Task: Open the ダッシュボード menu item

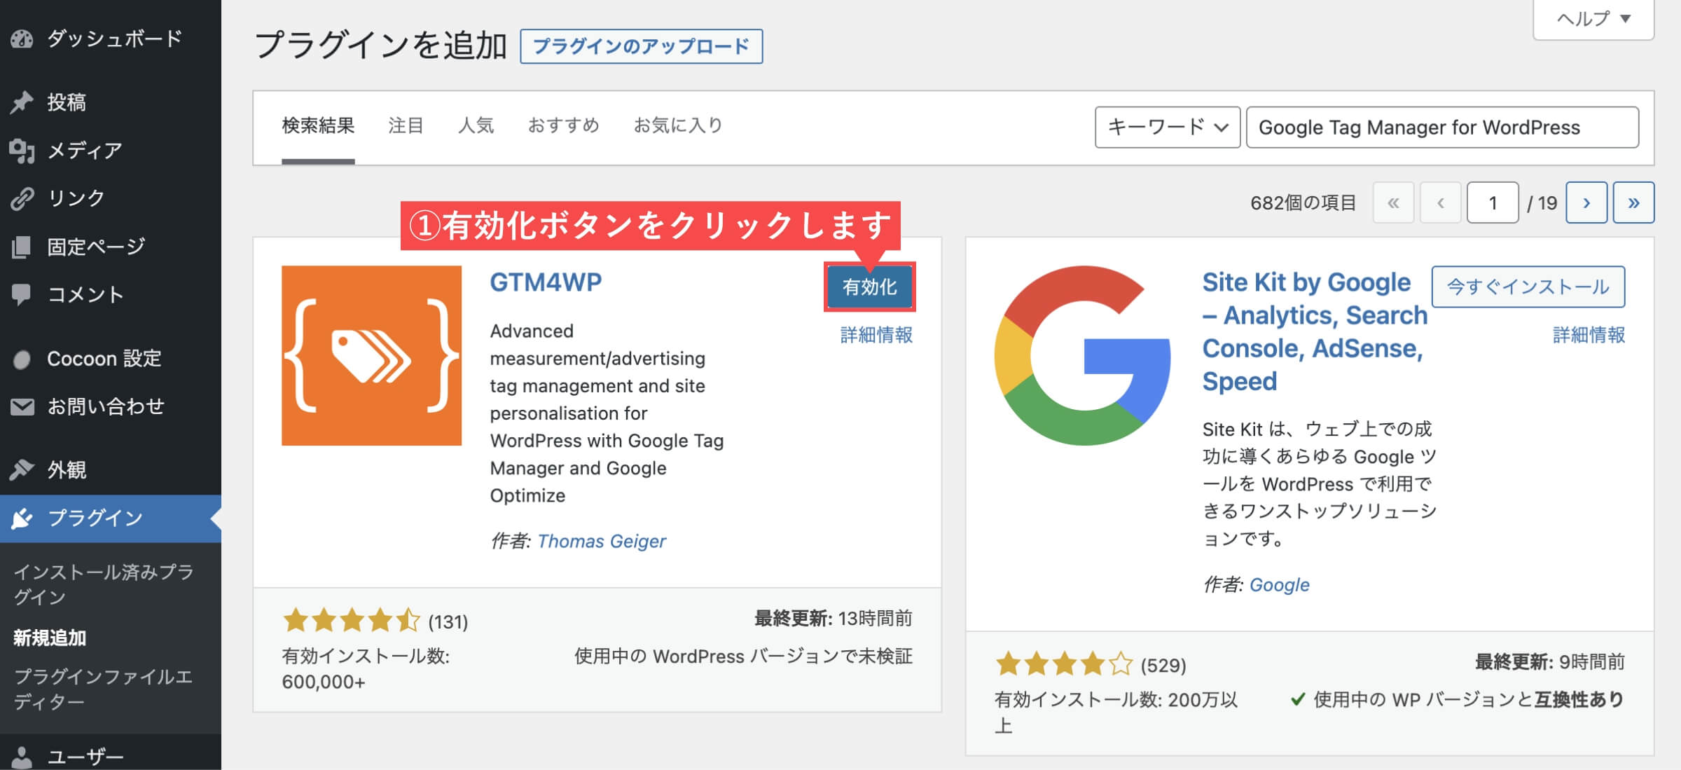Action: [x=111, y=39]
